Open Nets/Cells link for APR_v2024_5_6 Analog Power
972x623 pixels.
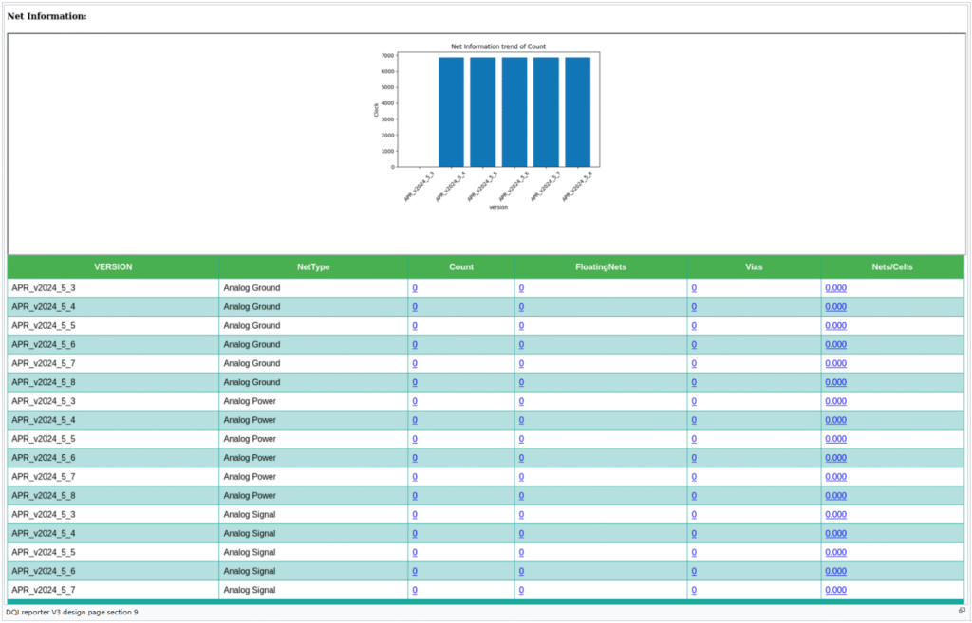pyautogui.click(x=835, y=458)
